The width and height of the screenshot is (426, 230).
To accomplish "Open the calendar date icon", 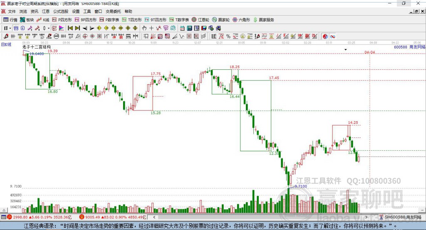I will [x=182, y=28].
